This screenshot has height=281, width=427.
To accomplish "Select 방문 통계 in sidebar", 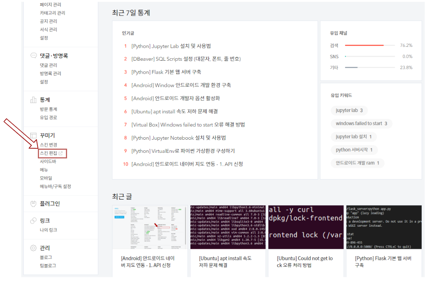I will pos(49,109).
